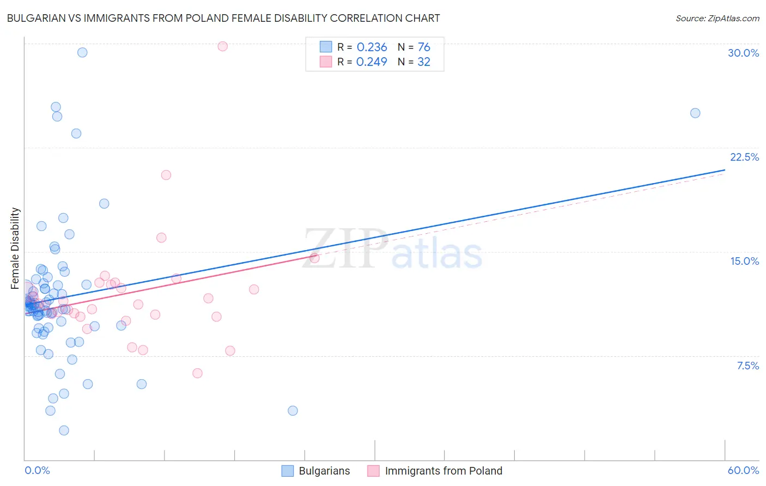
Task: Click the 7.5% y-axis label
Action: pyautogui.click(x=747, y=366)
